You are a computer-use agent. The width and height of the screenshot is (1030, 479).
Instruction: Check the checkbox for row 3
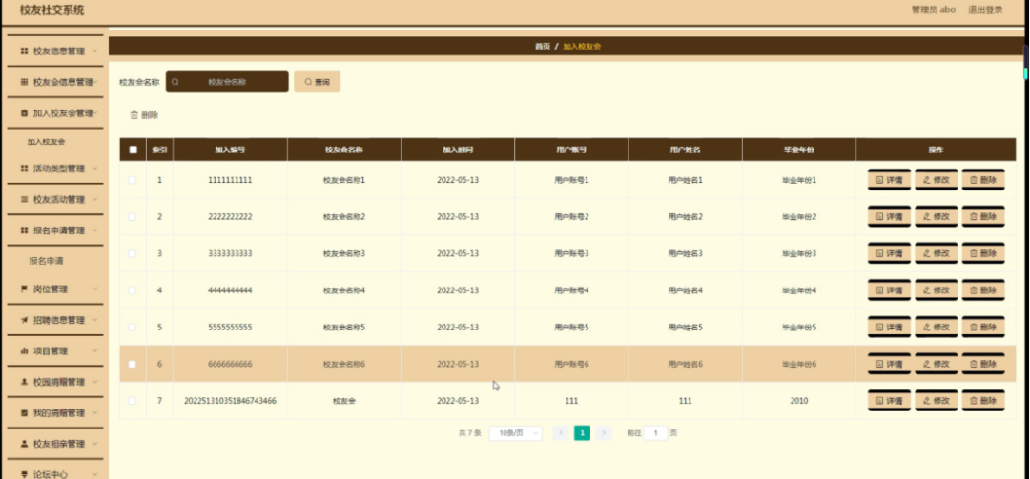pos(133,253)
